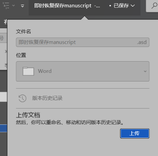Click the 位置 label
This screenshot has height=156, width=158.
point(21,55)
